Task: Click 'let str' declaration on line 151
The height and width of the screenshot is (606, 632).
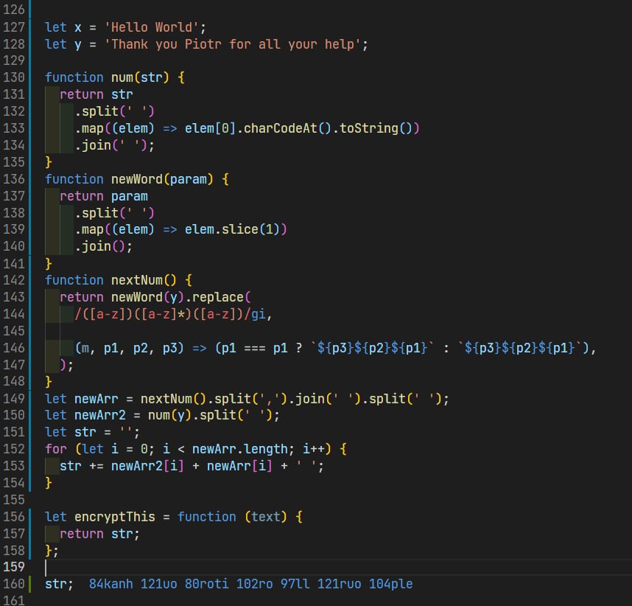Action: point(71,432)
